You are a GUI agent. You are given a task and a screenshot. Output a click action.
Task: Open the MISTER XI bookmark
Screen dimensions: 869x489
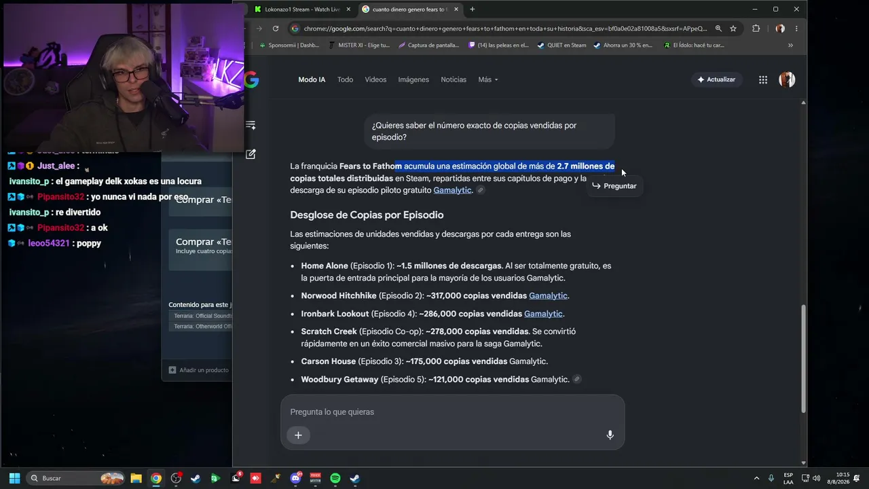point(358,46)
